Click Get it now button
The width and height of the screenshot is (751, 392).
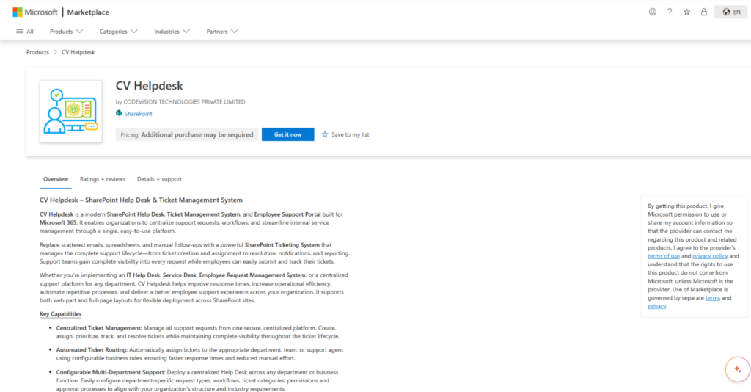pos(287,134)
